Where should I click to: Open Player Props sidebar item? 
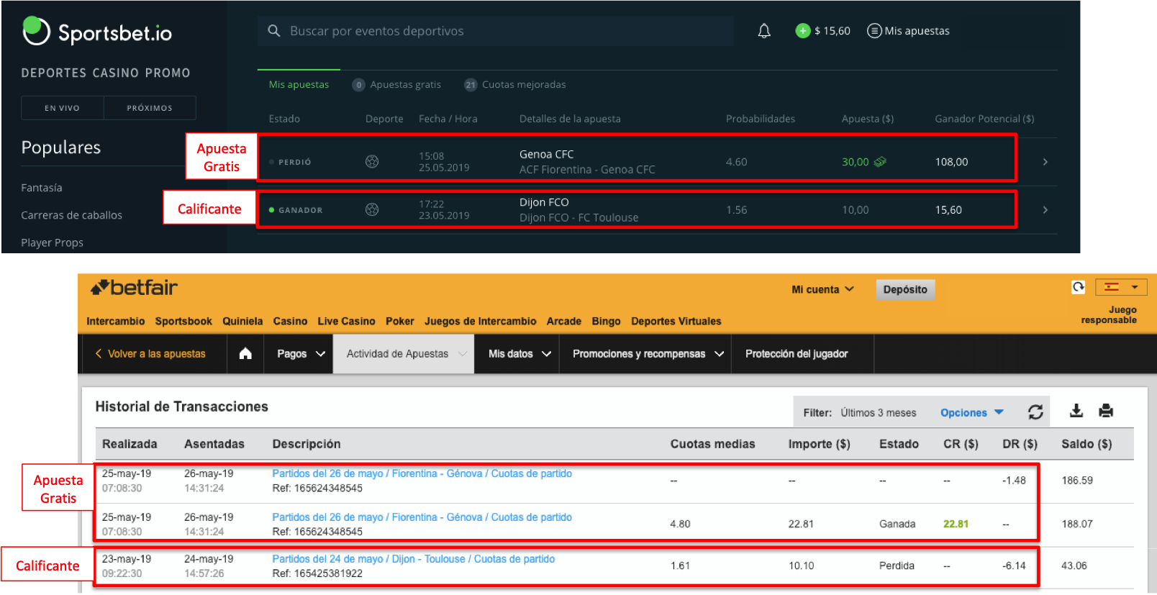[x=52, y=242]
